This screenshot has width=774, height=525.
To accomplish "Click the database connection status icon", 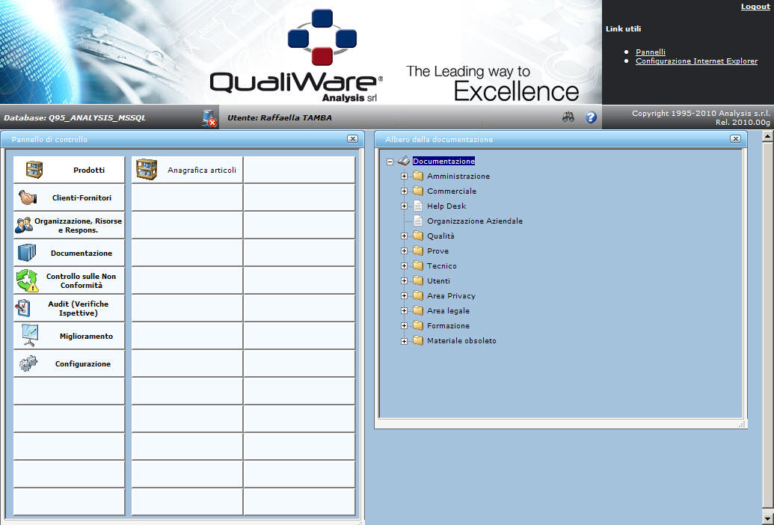I will pyautogui.click(x=209, y=117).
